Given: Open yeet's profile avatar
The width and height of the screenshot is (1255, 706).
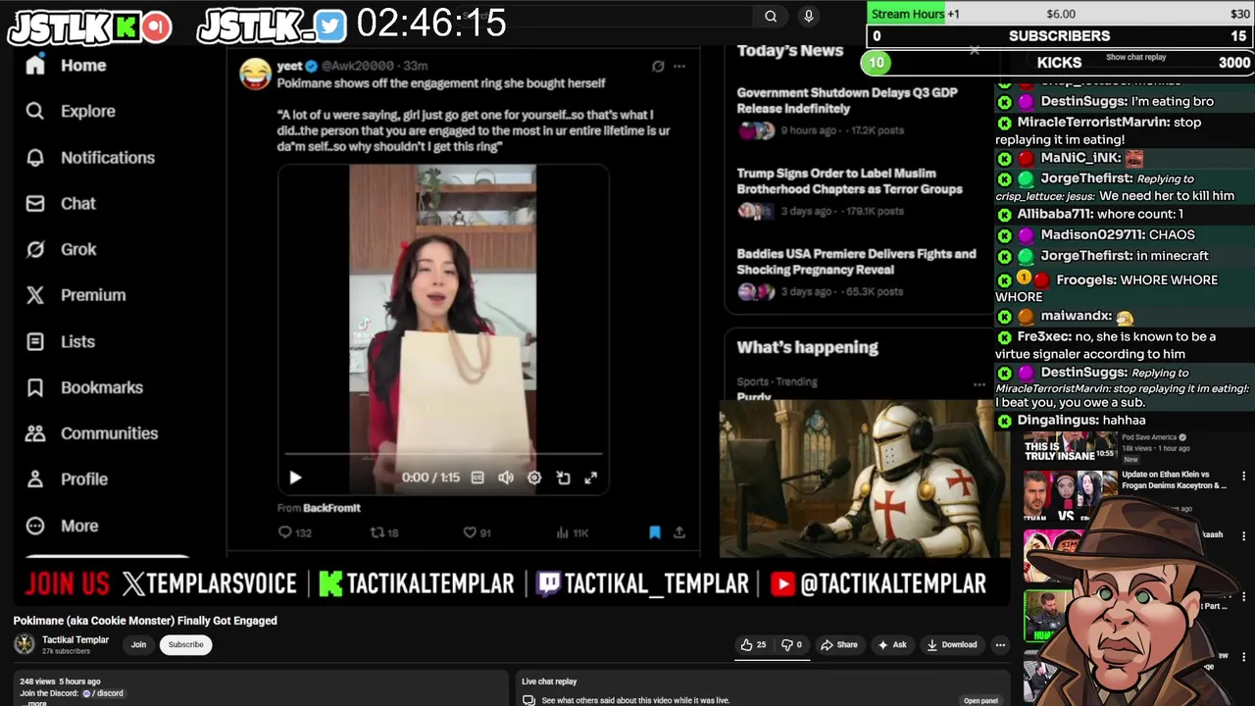Looking at the screenshot, I should coord(255,75).
